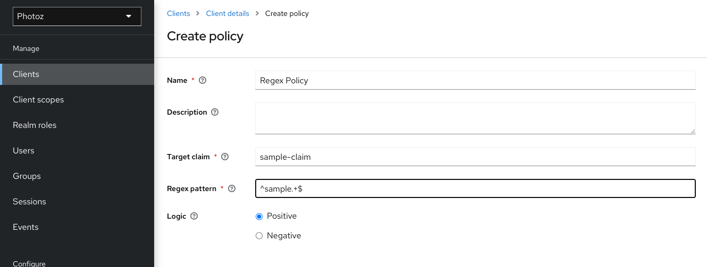The width and height of the screenshot is (707, 267).
Task: View Sessions in the sidebar
Action: coord(29,202)
